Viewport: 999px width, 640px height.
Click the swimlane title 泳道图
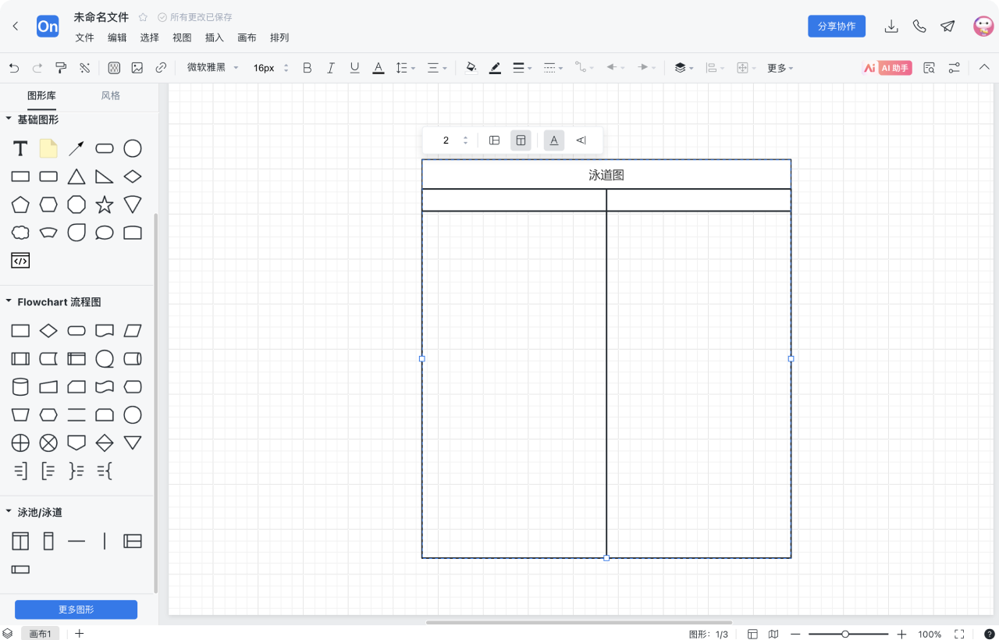[x=606, y=175]
